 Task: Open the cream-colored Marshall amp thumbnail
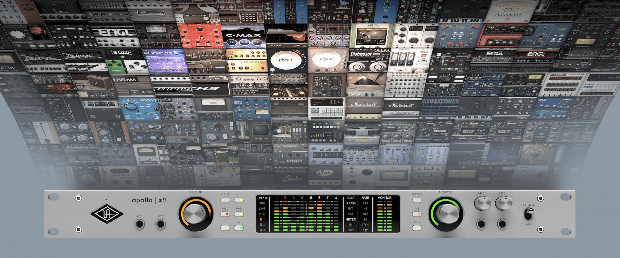coord(364,109)
